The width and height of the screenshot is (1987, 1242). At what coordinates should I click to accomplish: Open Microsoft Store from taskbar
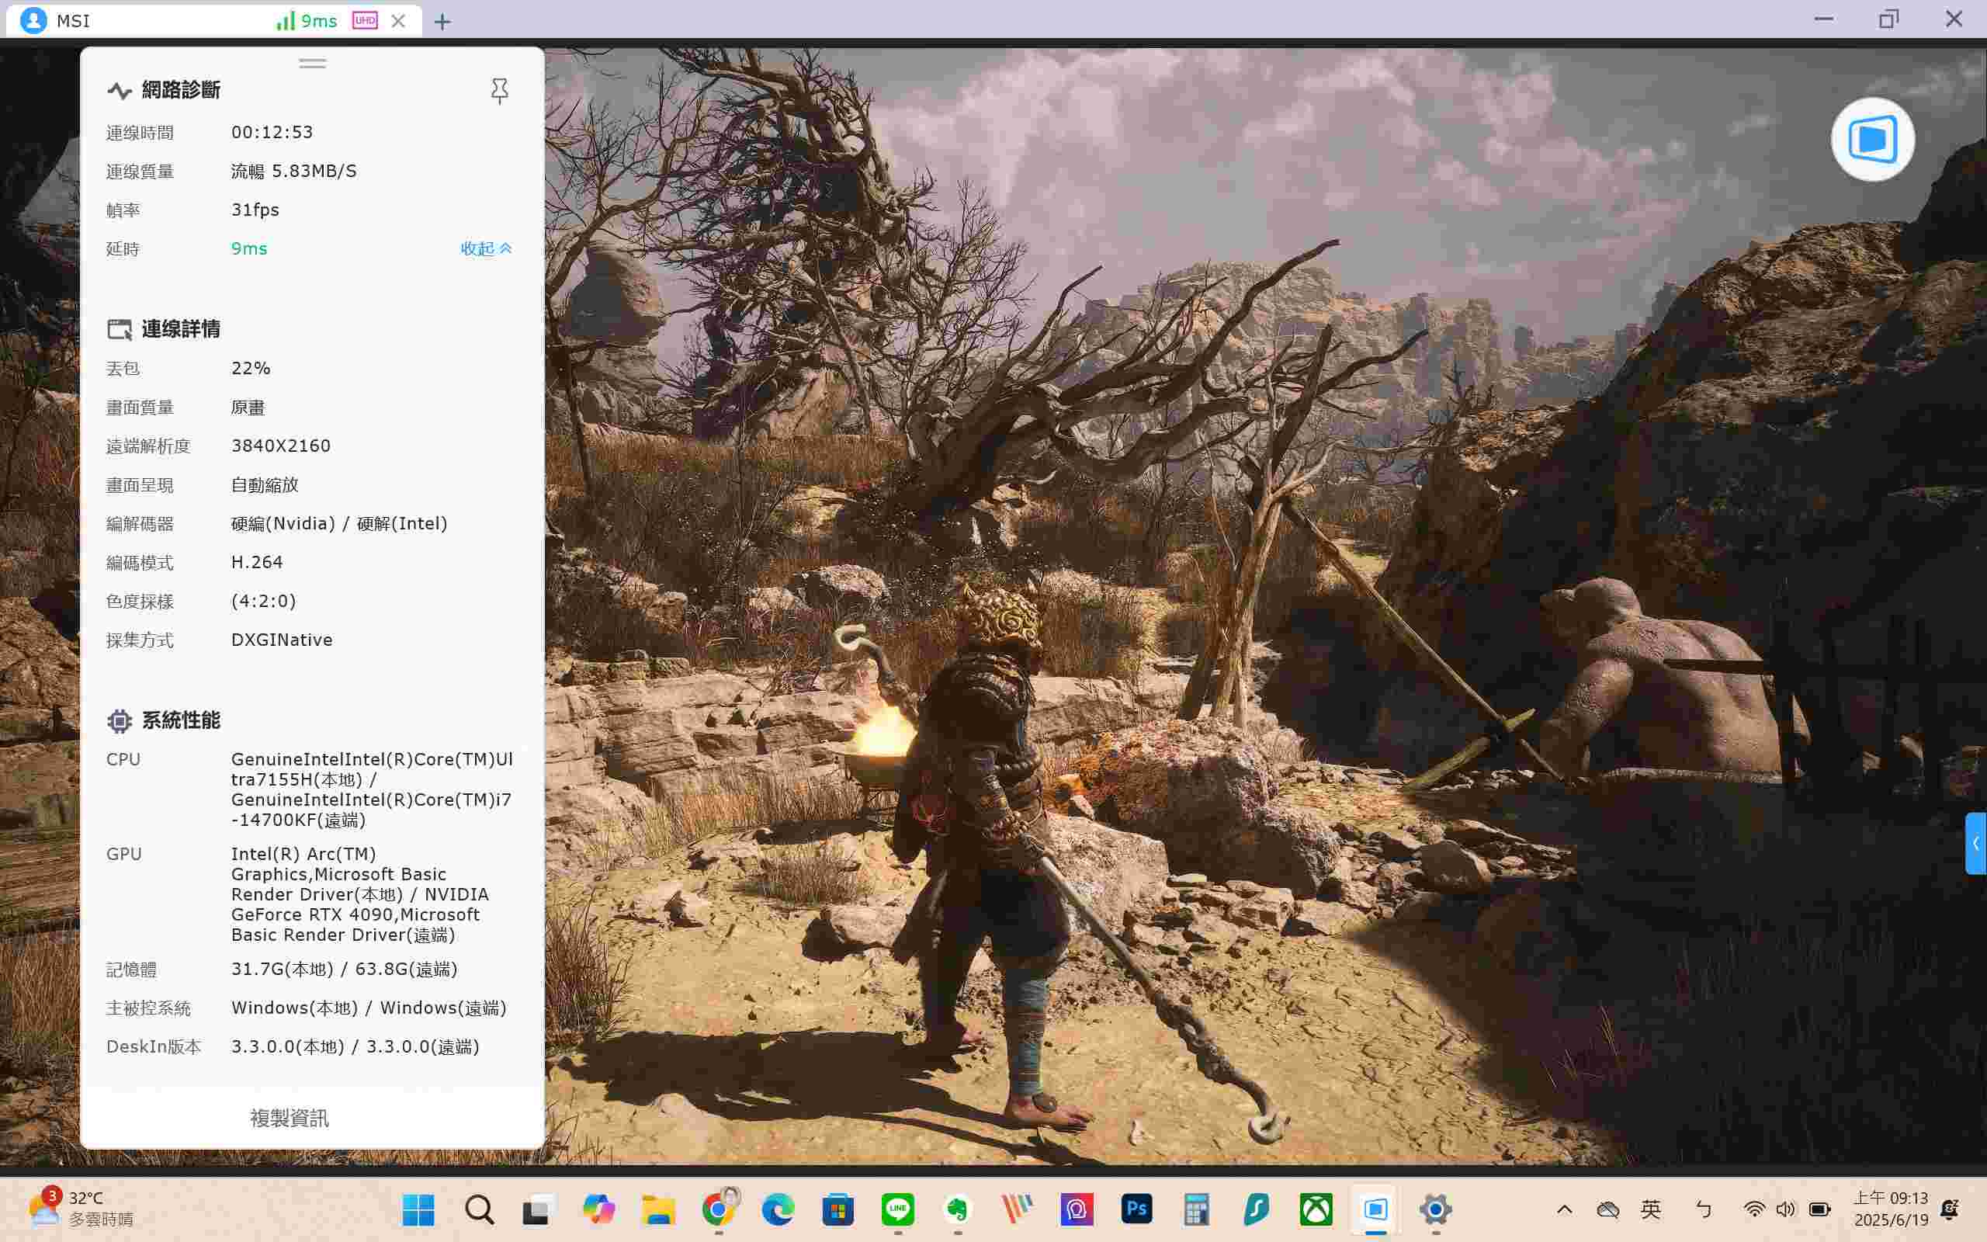[837, 1209]
